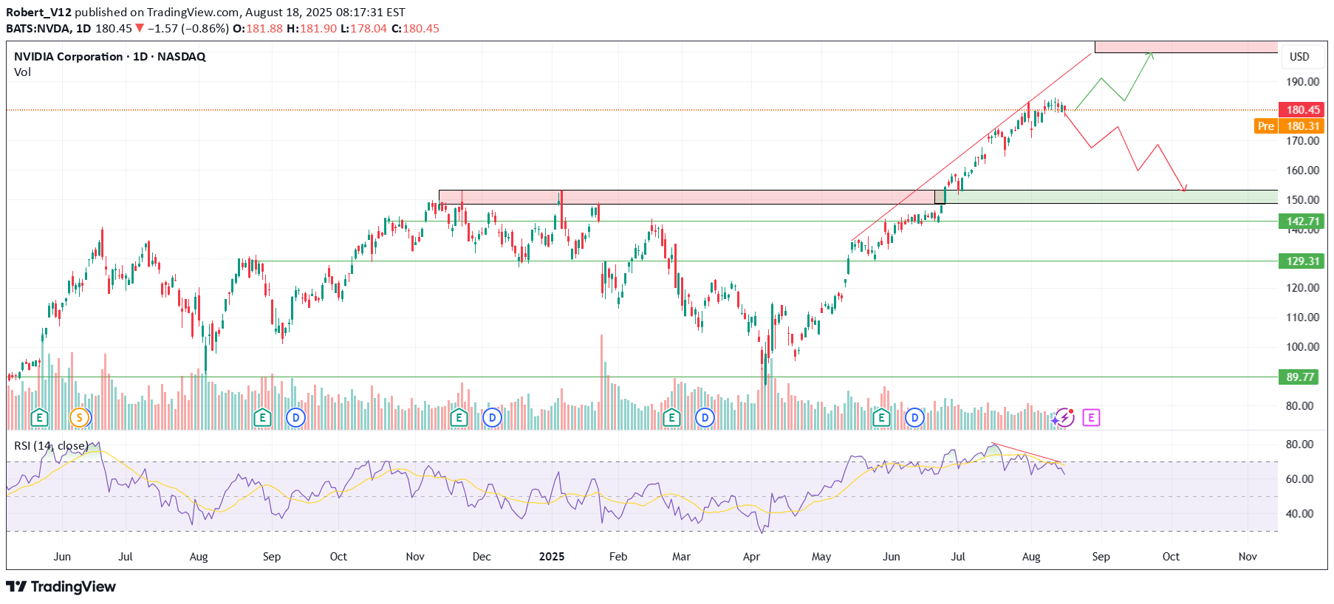Click the dividend 'D' marker in March 2025
This screenshot has width=1334, height=604.
(x=705, y=418)
